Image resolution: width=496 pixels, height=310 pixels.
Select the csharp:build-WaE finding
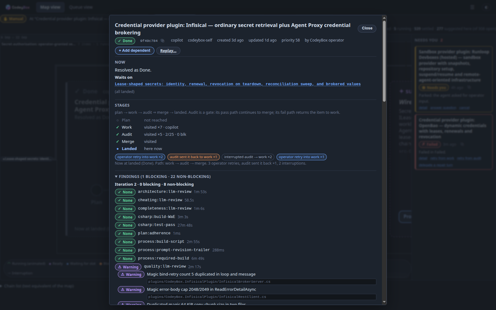point(157,217)
